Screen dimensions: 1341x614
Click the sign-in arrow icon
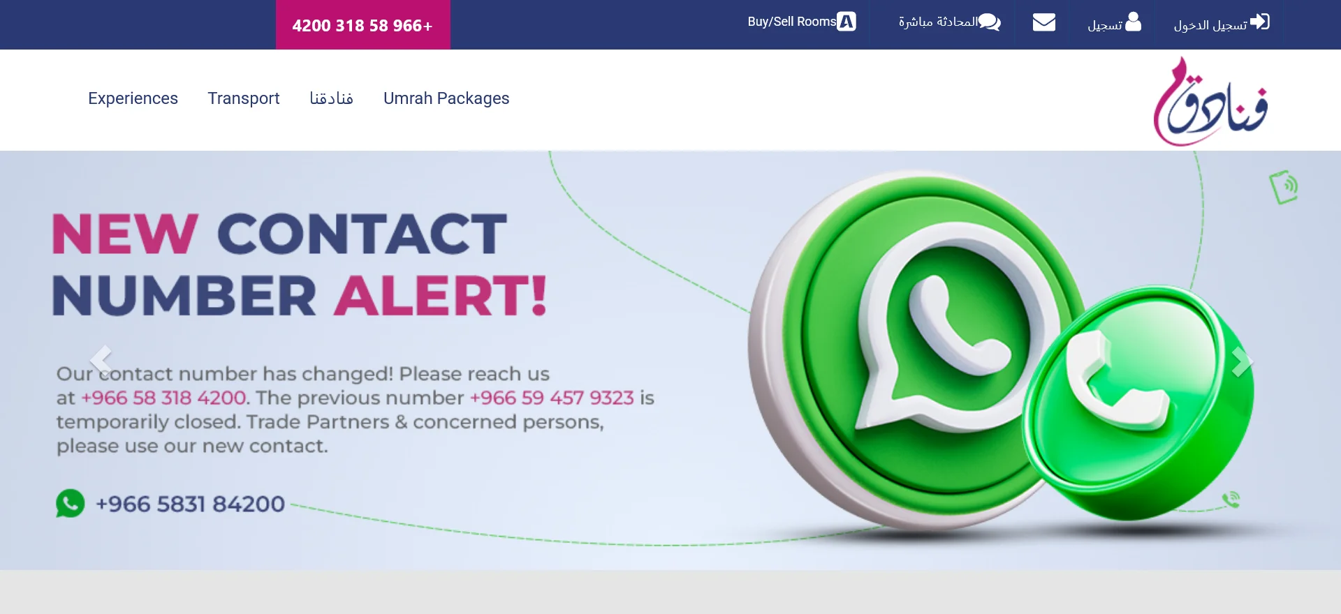1259,22
